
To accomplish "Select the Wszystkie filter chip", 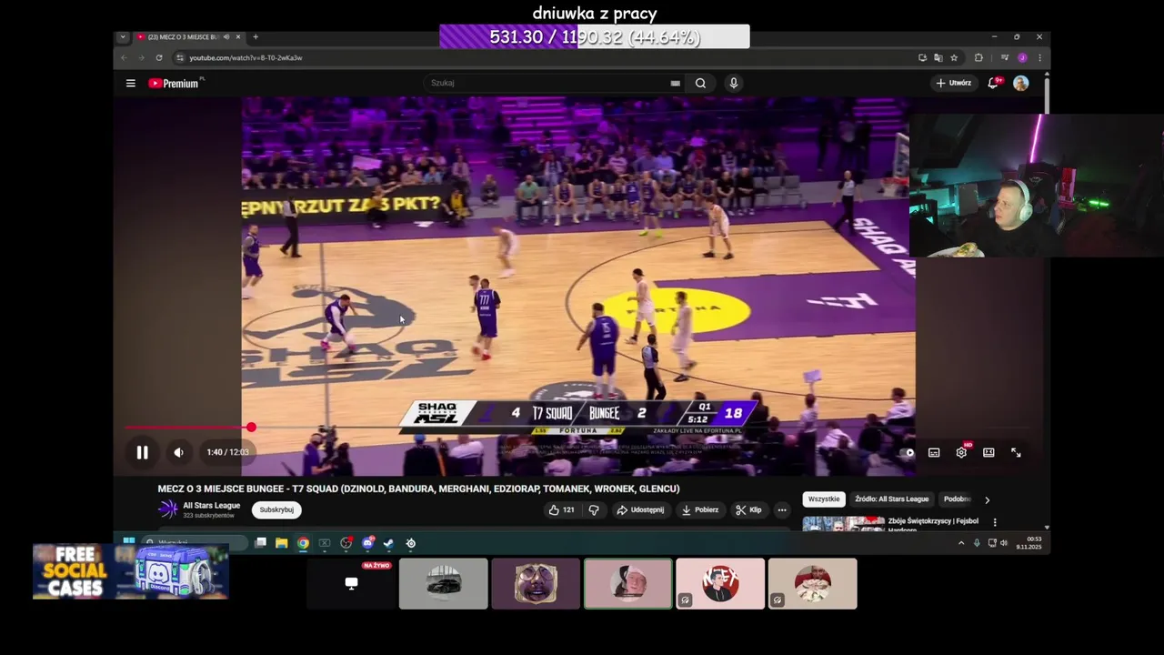I will (x=824, y=499).
